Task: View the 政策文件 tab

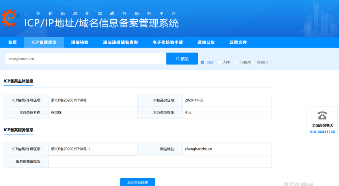Action: coord(238,42)
